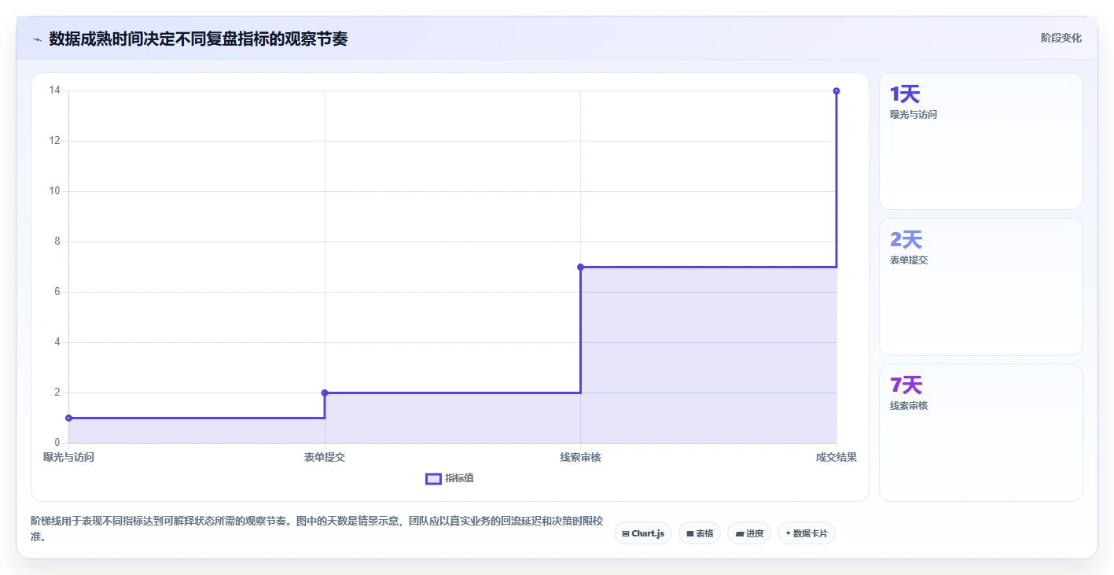This screenshot has height=575, width=1114.
Task: Click the x-axis label 线索审核
Action: click(580, 457)
